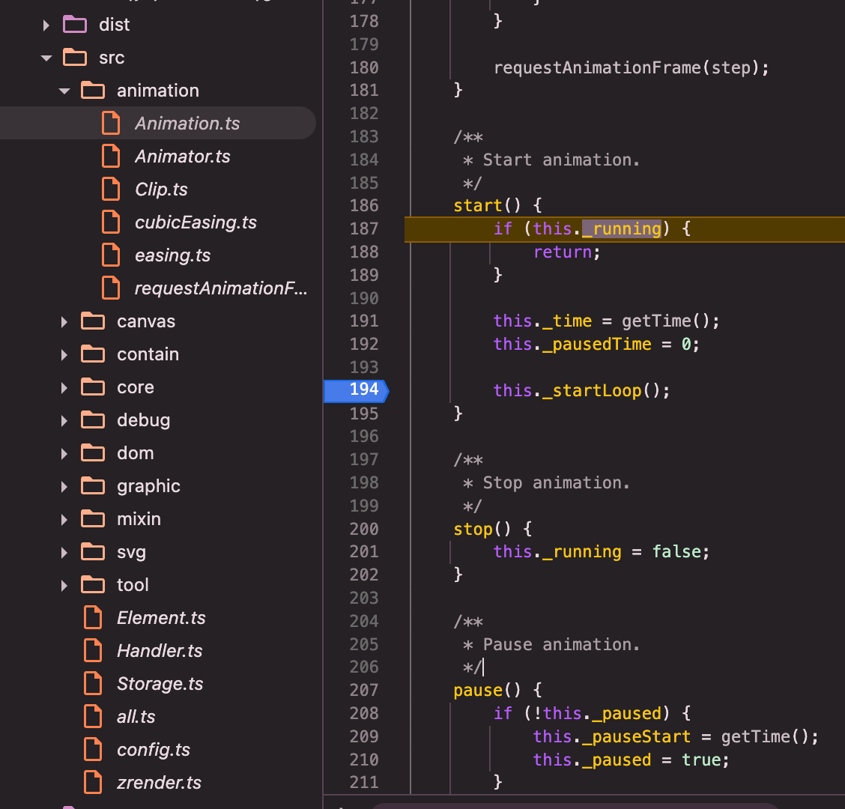Click the Animator.ts file icon
Viewport: 845px width, 809px height.
point(111,157)
